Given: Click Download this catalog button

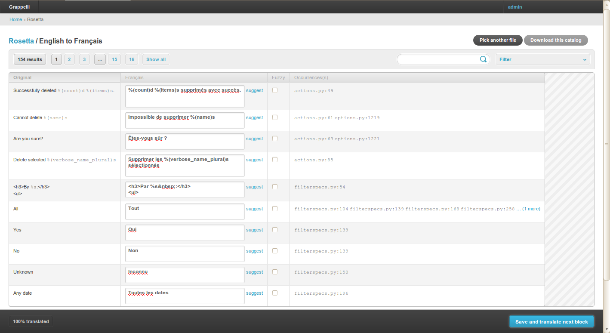Looking at the screenshot, I should [556, 40].
